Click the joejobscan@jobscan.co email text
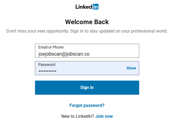Screen dimensions: 172x124 click(x=64, y=54)
